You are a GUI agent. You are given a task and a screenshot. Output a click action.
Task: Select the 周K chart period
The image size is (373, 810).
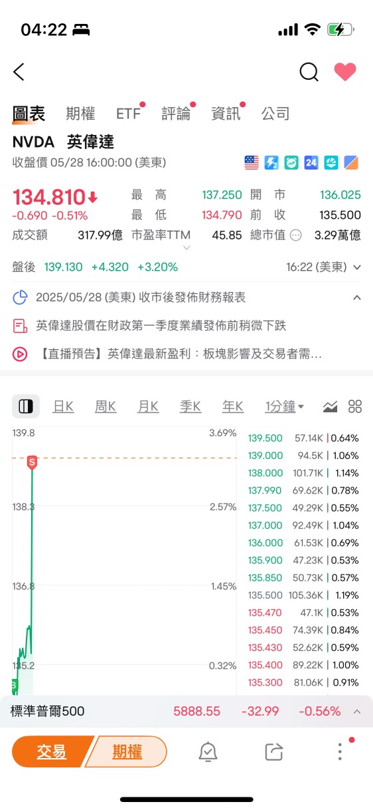pos(106,406)
